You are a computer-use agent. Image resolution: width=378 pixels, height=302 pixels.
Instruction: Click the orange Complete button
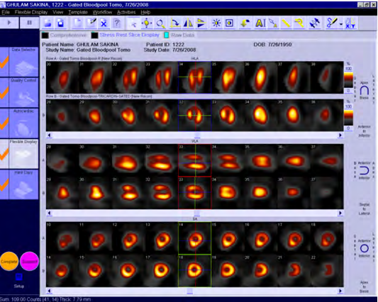click(x=9, y=262)
